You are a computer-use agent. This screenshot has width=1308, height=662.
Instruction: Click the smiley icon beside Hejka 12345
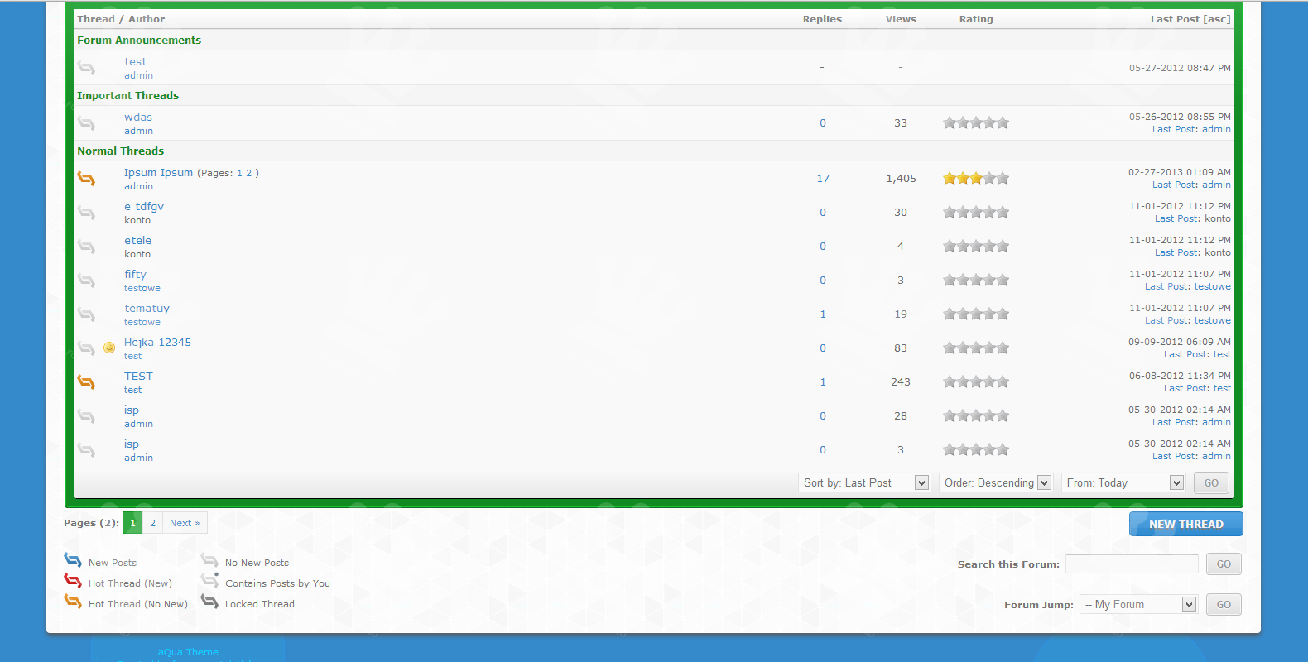pos(109,348)
